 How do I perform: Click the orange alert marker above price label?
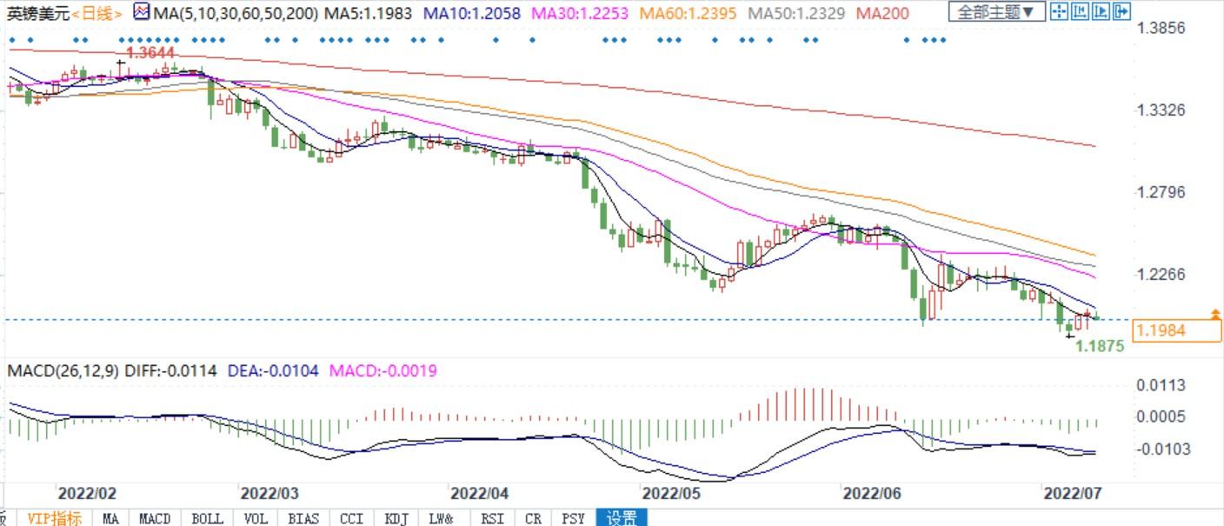1215,313
